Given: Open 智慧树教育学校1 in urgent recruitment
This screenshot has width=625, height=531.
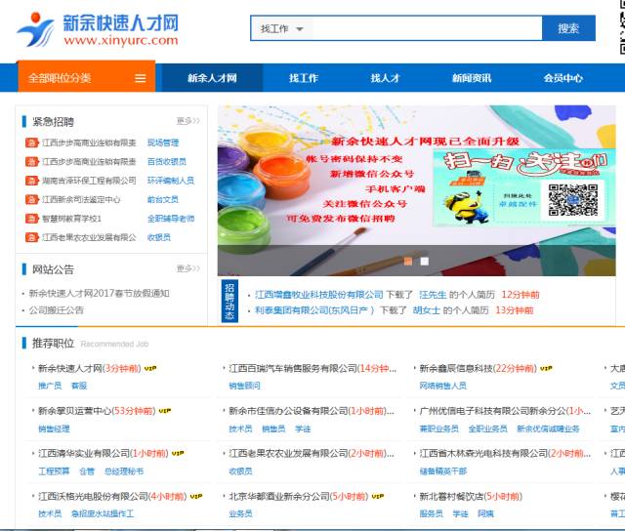Looking at the screenshot, I should (x=71, y=219).
